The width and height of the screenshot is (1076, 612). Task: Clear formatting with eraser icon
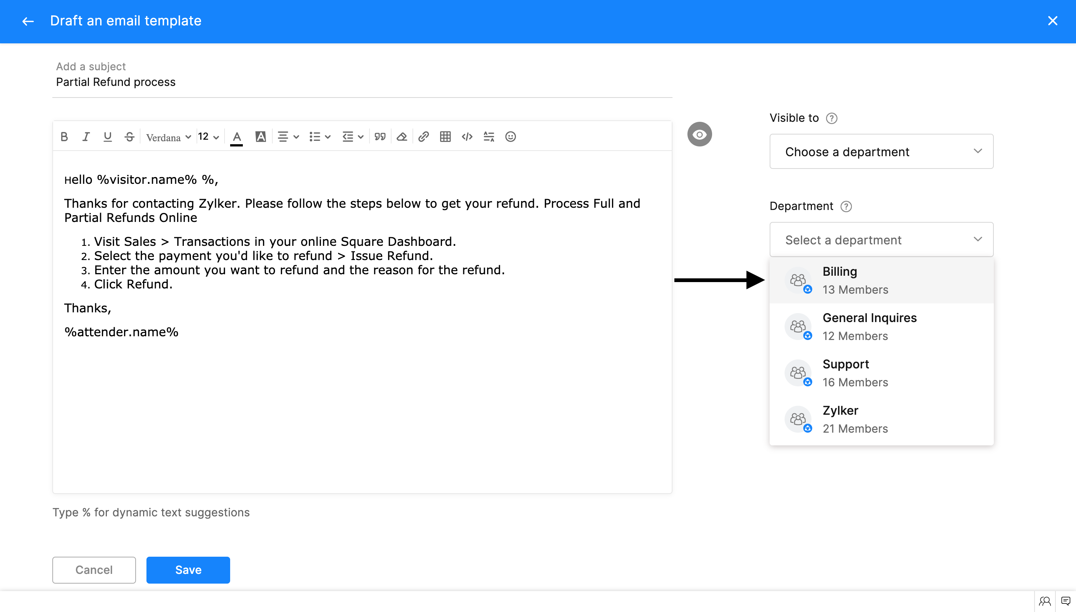pyautogui.click(x=402, y=137)
